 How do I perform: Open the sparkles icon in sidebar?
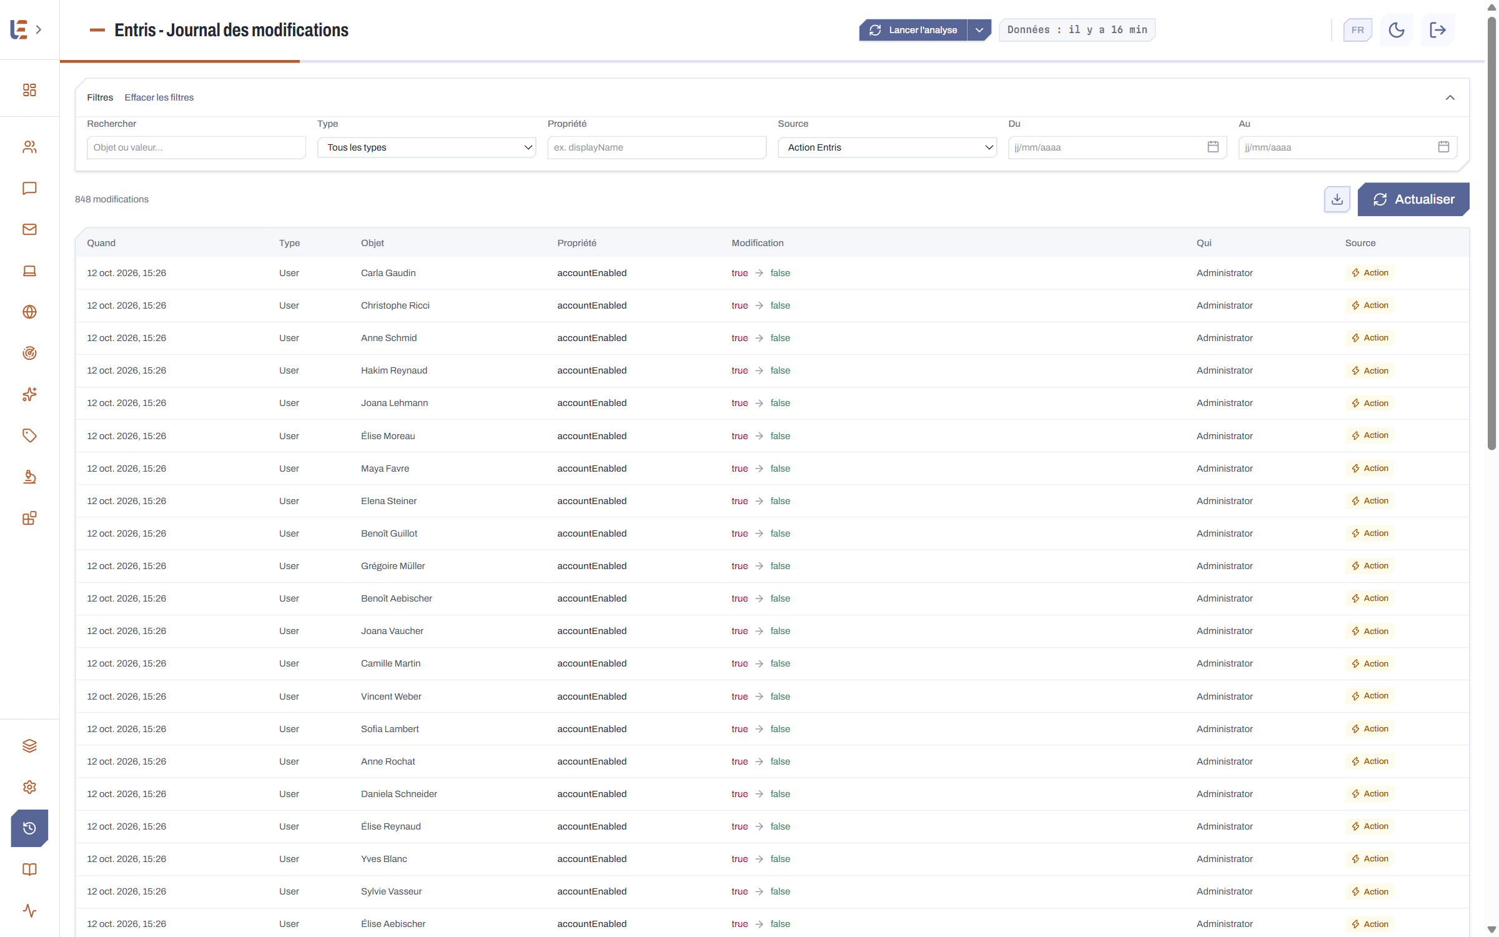click(29, 394)
